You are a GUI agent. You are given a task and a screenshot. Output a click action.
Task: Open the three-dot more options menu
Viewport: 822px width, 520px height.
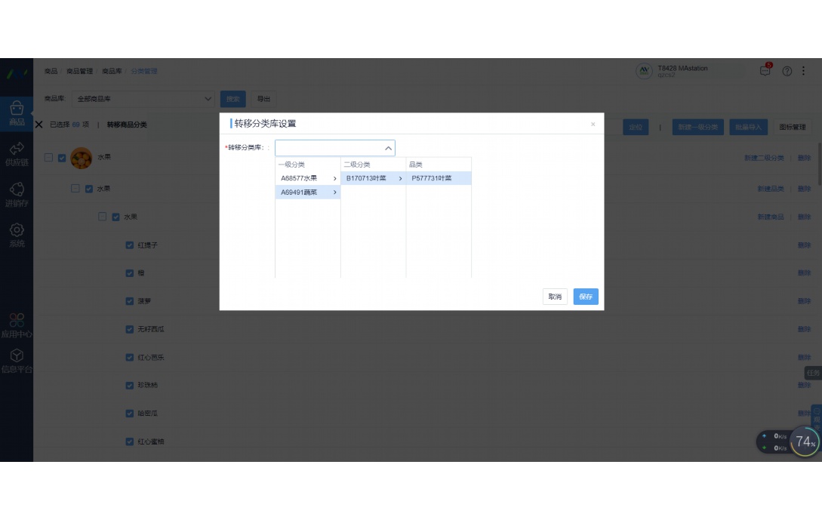coord(803,71)
